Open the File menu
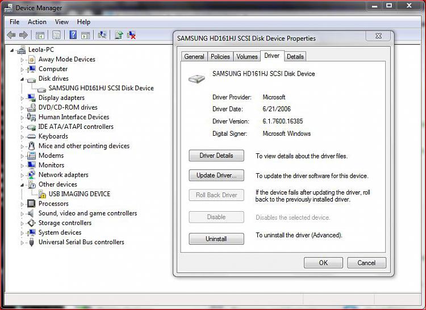Screen dimensions: 426x310 (14, 22)
